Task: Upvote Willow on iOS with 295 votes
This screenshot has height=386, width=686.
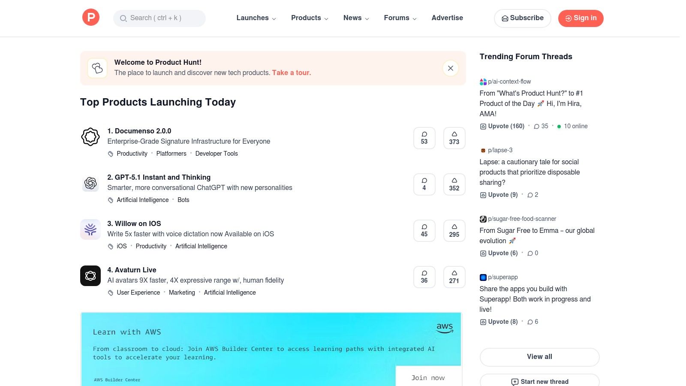Action: pos(454,231)
